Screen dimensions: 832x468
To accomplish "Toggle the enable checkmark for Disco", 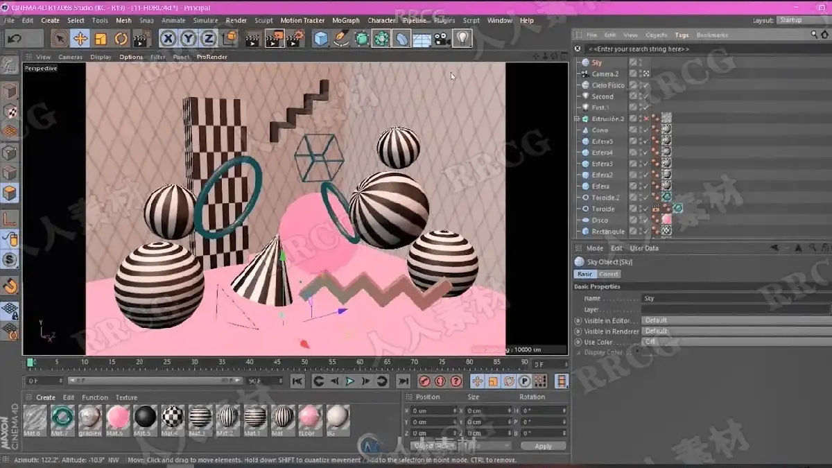I will 645,220.
